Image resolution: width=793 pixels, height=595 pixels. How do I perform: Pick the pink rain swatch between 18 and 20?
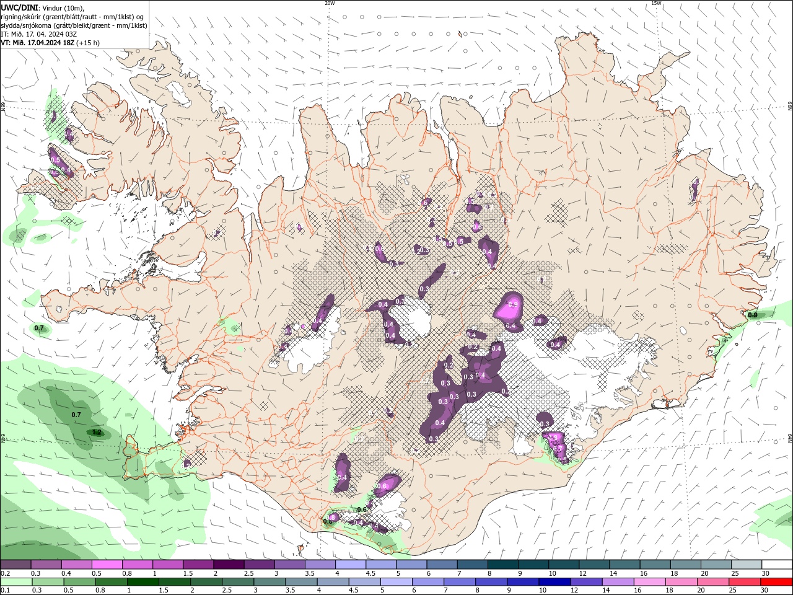tap(681, 582)
